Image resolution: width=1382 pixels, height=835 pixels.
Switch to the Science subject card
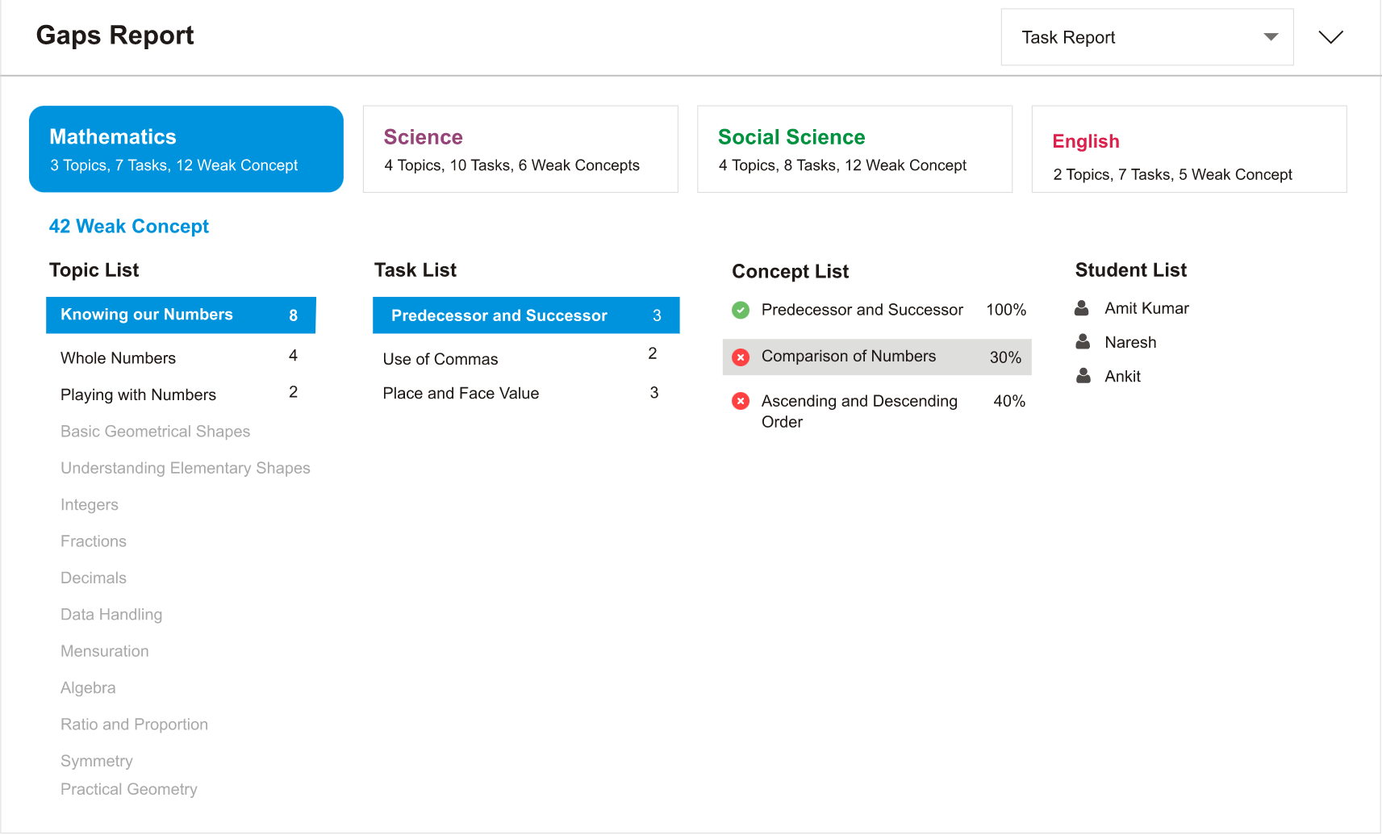click(520, 148)
